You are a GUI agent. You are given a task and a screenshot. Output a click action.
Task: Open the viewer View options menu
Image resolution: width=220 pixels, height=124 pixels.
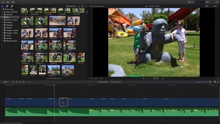[x=216, y=6]
